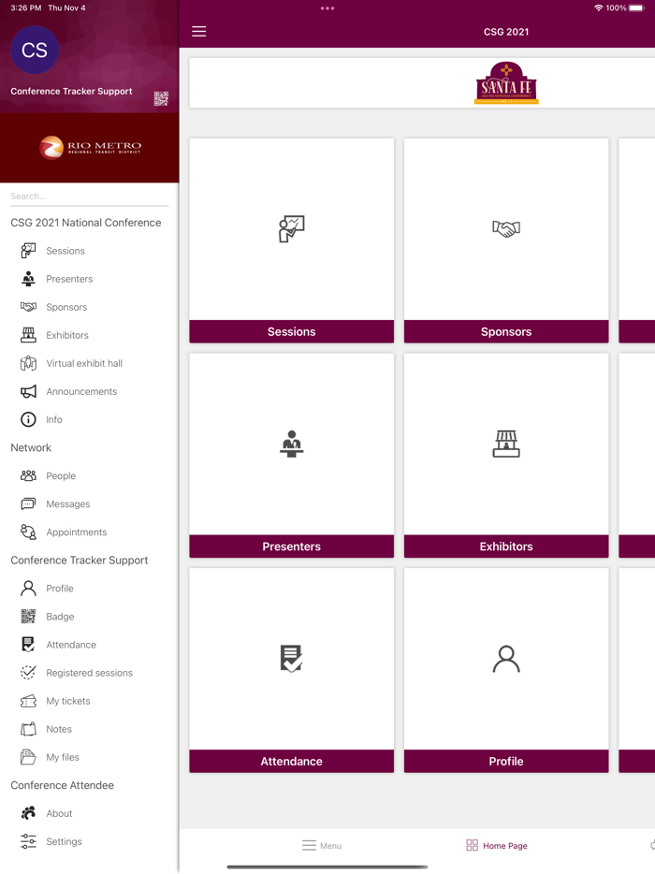Screen dimensions: 655x874
Task: Select the Sponsors menu entry text
Action: pos(66,307)
